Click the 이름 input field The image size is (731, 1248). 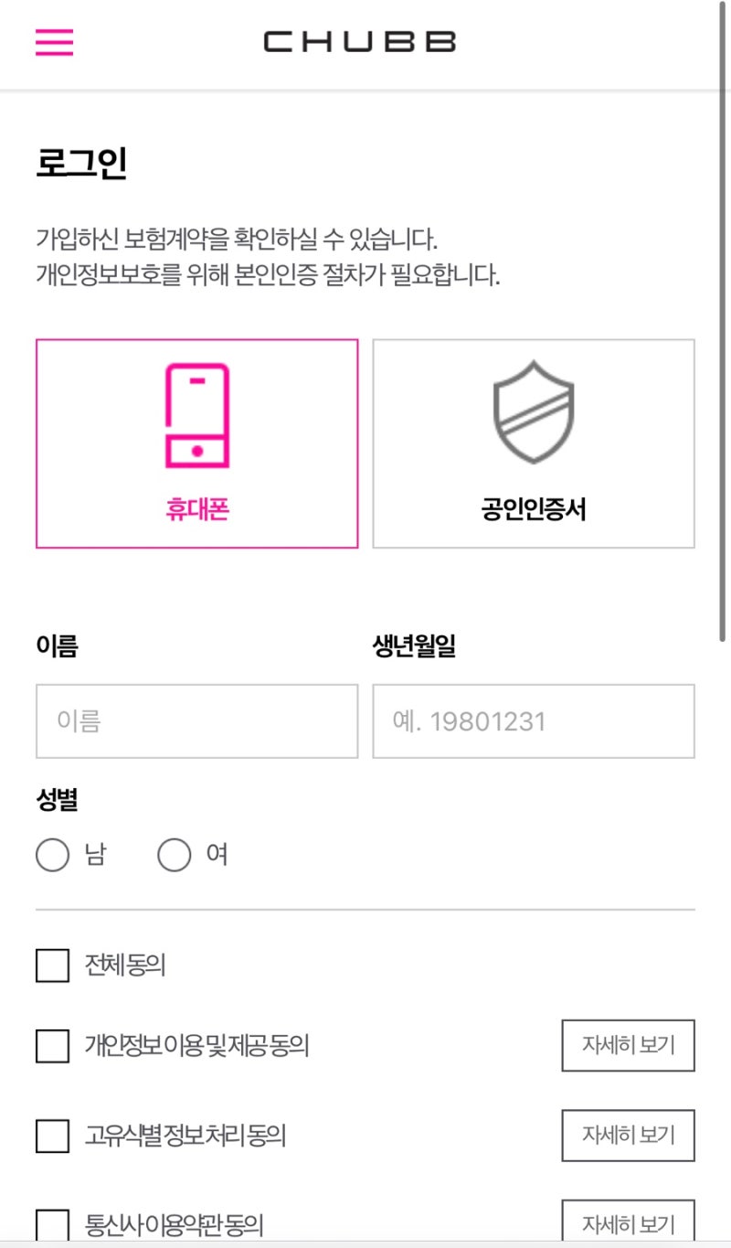[196, 721]
